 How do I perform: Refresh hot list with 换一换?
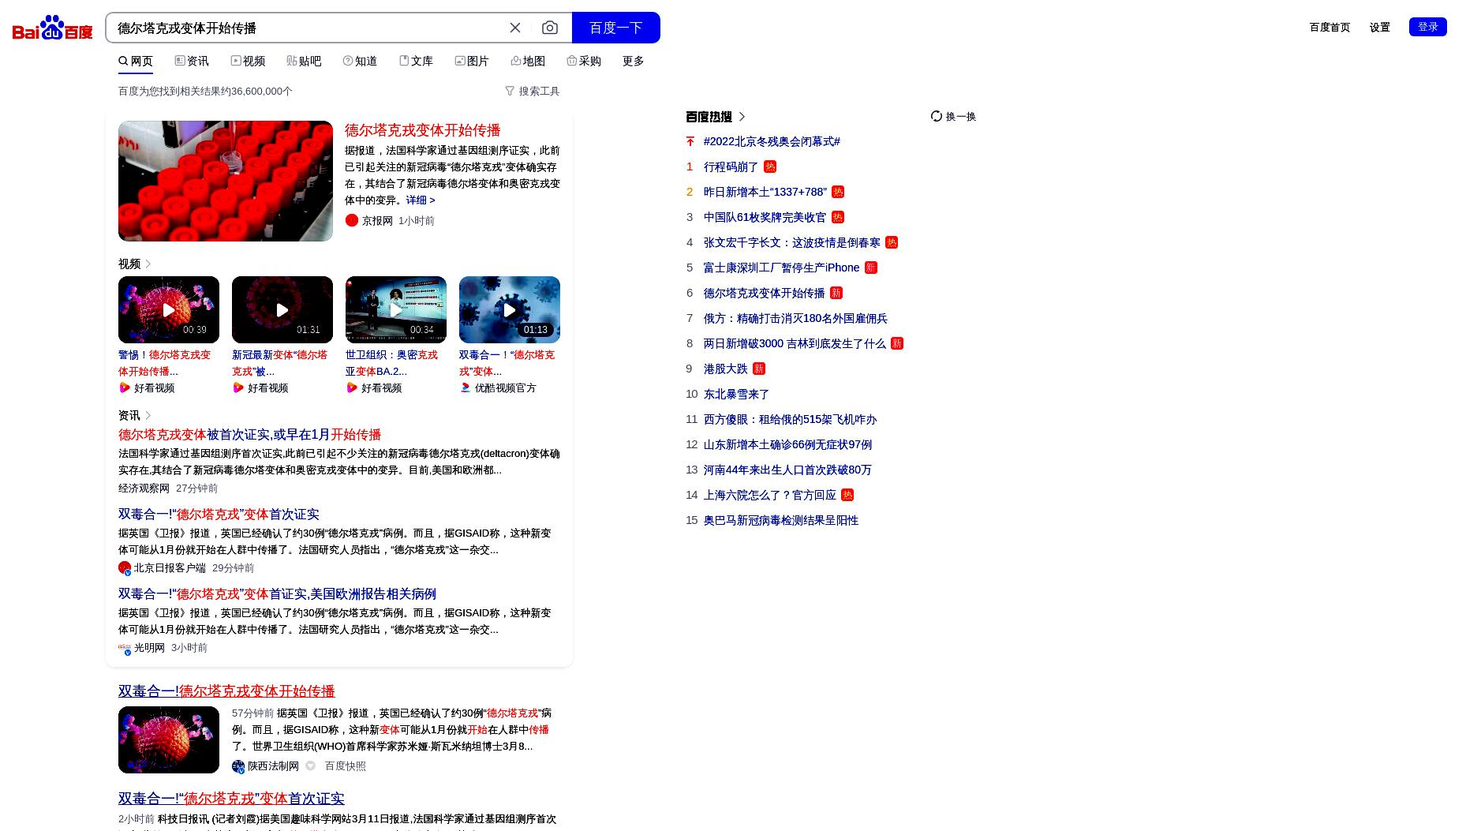click(953, 117)
